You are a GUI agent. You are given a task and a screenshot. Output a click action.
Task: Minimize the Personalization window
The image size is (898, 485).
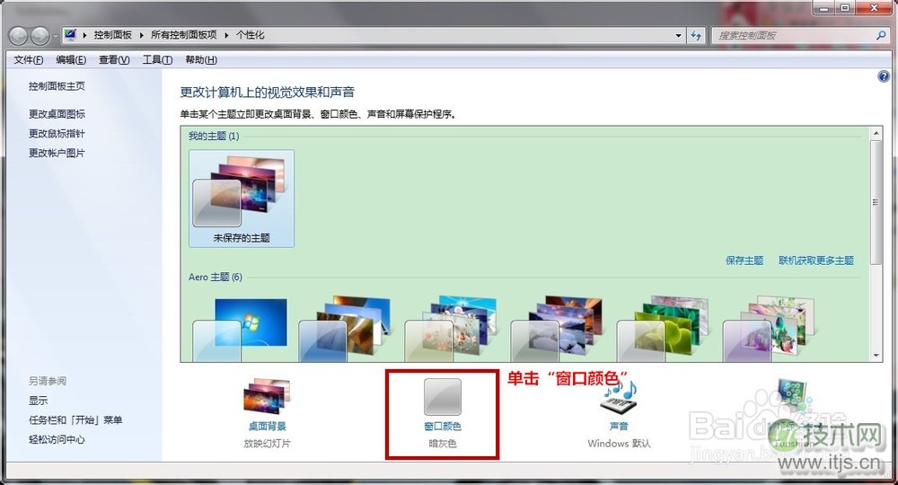[824, 8]
